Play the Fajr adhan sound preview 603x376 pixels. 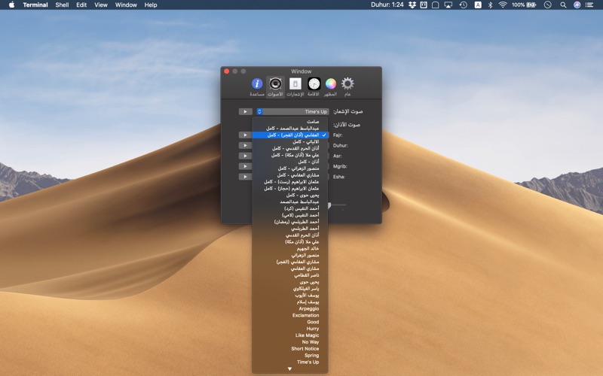pyautogui.click(x=246, y=135)
